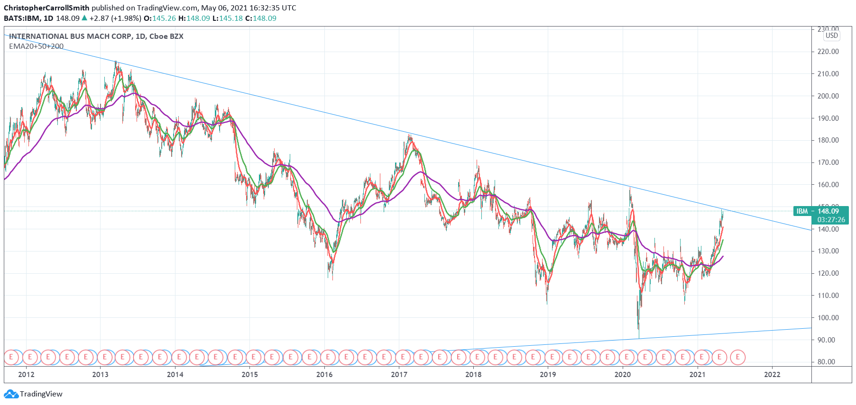Click the open value 145.26

point(164,18)
